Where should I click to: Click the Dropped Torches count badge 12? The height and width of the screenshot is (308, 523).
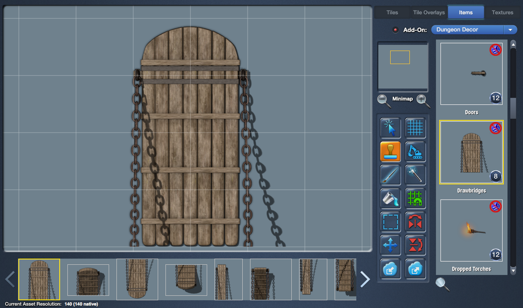click(496, 255)
